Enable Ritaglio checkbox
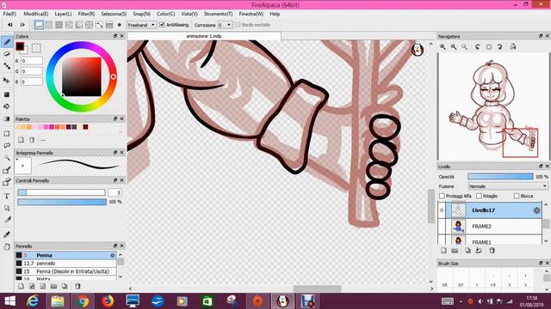551x309 pixels. coord(479,196)
